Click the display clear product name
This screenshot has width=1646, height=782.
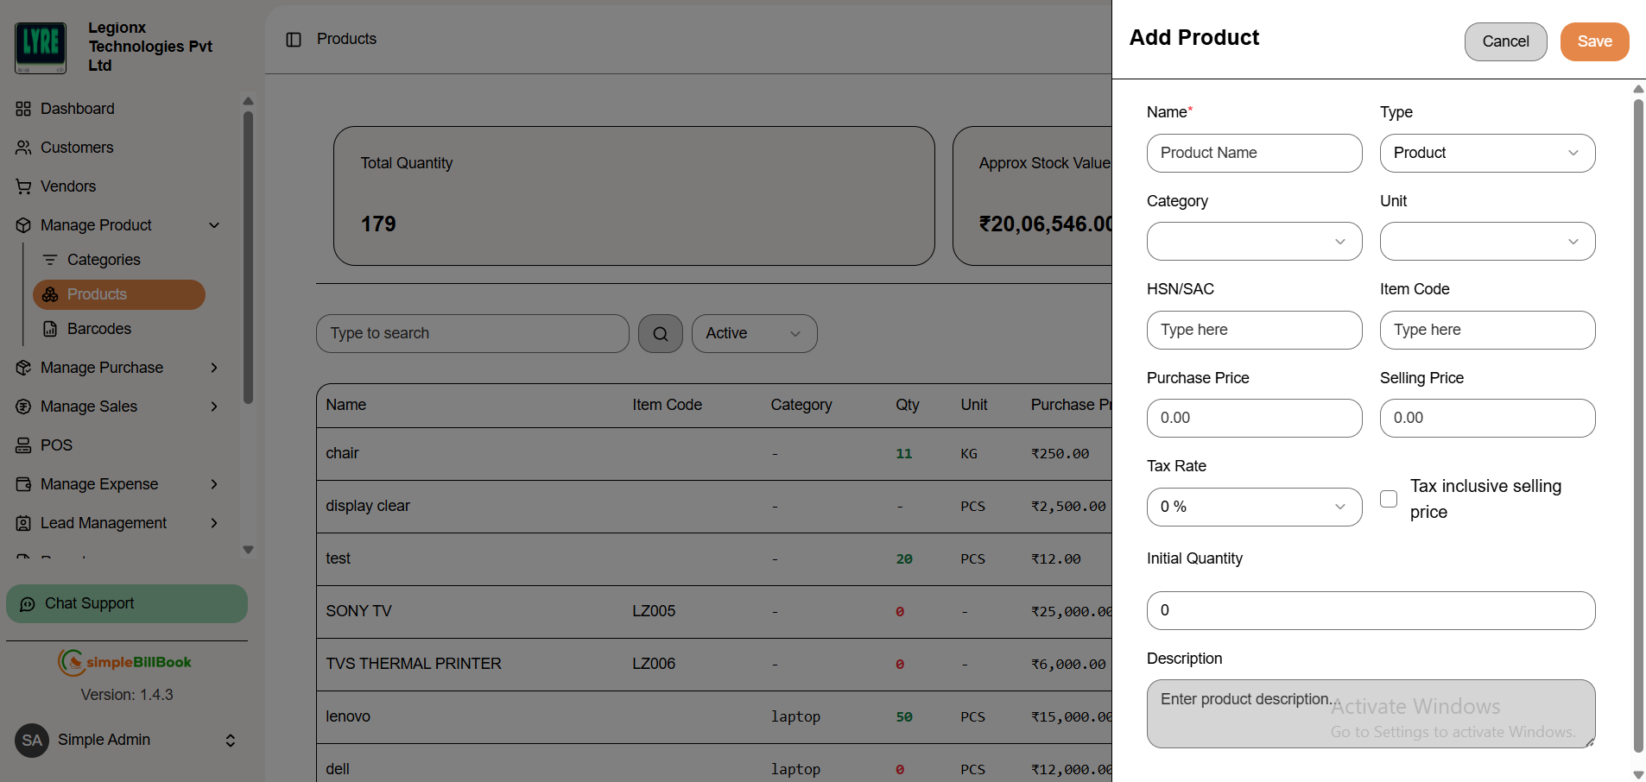coord(368,506)
